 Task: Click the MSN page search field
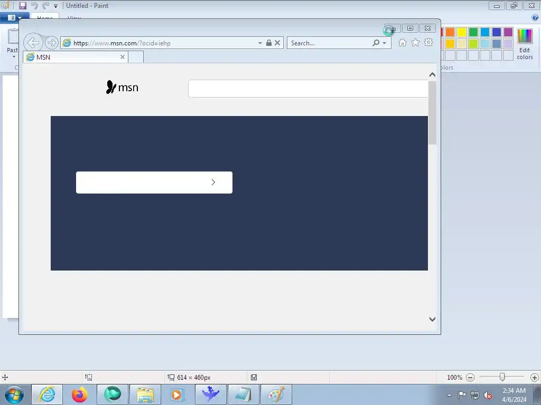(x=308, y=89)
